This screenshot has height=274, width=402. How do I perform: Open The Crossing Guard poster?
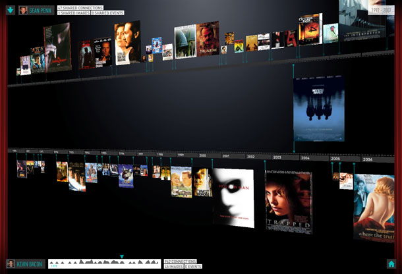103,53
